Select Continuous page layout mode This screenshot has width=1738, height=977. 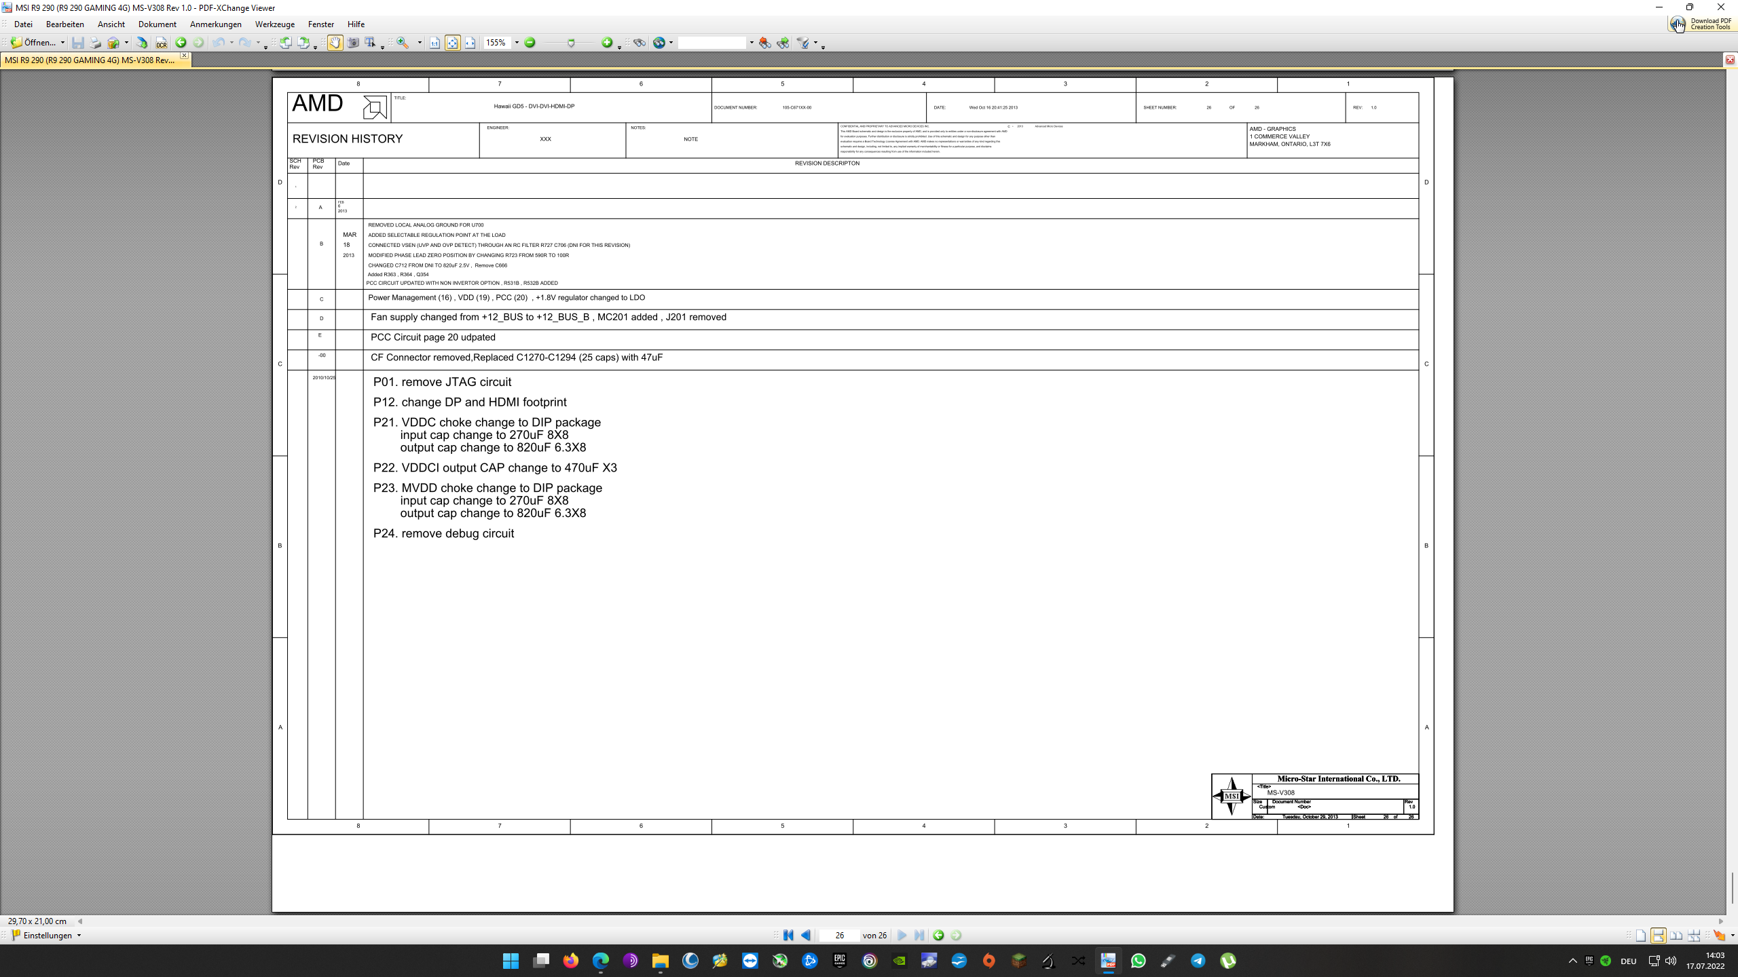click(1659, 936)
